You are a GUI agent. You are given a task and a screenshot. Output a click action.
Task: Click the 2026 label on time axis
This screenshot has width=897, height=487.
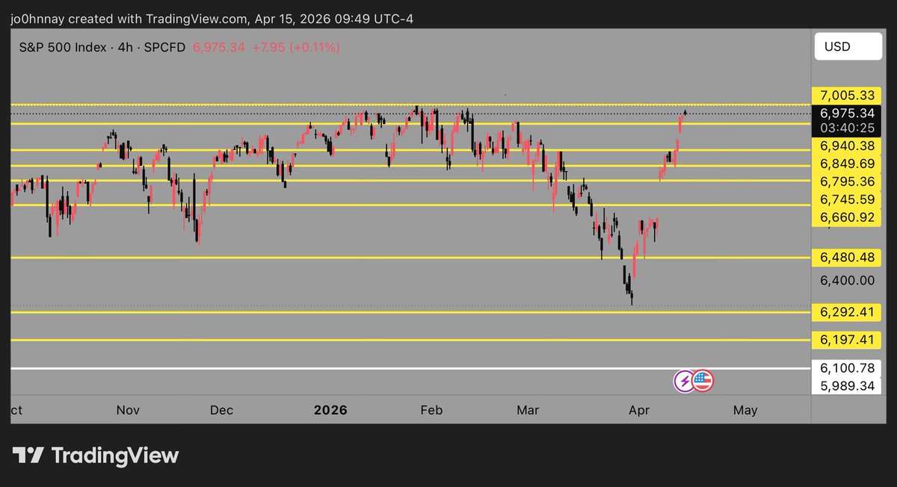(x=330, y=410)
